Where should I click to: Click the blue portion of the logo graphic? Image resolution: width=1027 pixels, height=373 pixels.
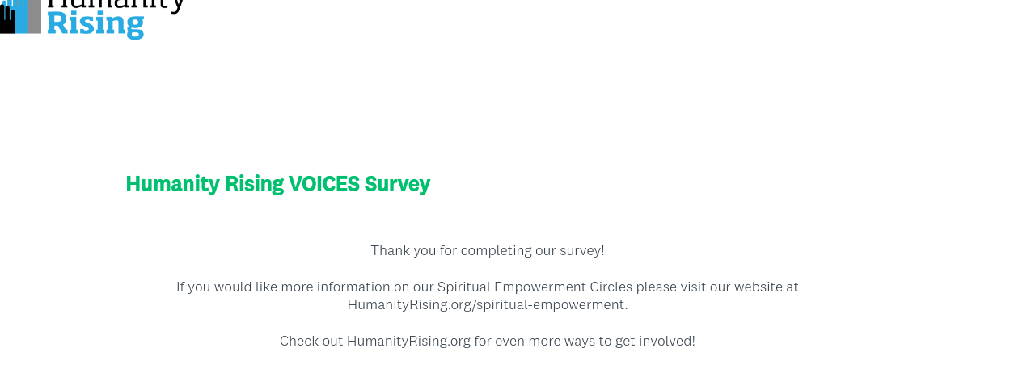(x=23, y=16)
